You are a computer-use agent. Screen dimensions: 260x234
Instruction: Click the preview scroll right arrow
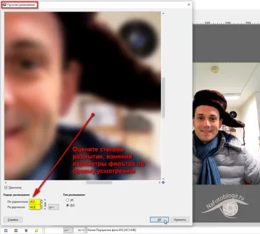[159, 183]
